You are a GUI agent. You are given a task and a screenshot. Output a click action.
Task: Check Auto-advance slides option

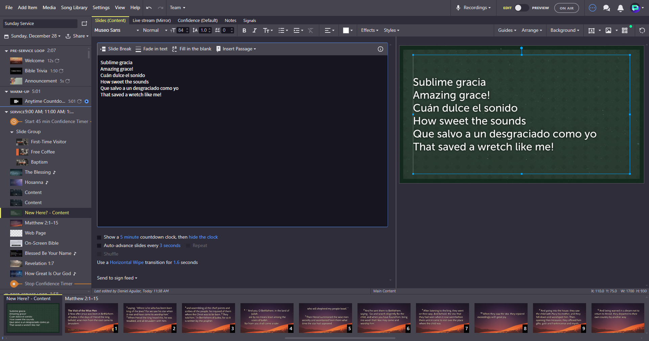click(99, 246)
